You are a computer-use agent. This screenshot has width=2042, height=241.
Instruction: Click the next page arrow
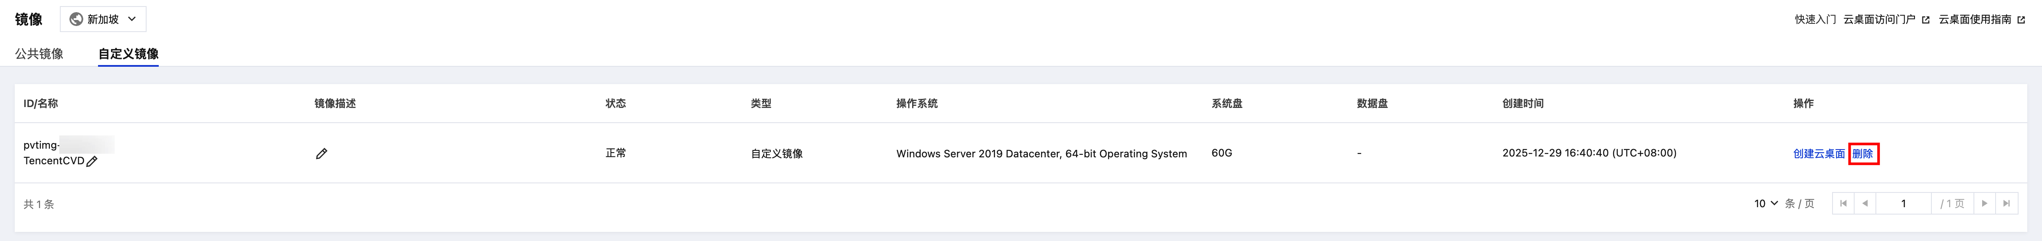(1984, 204)
